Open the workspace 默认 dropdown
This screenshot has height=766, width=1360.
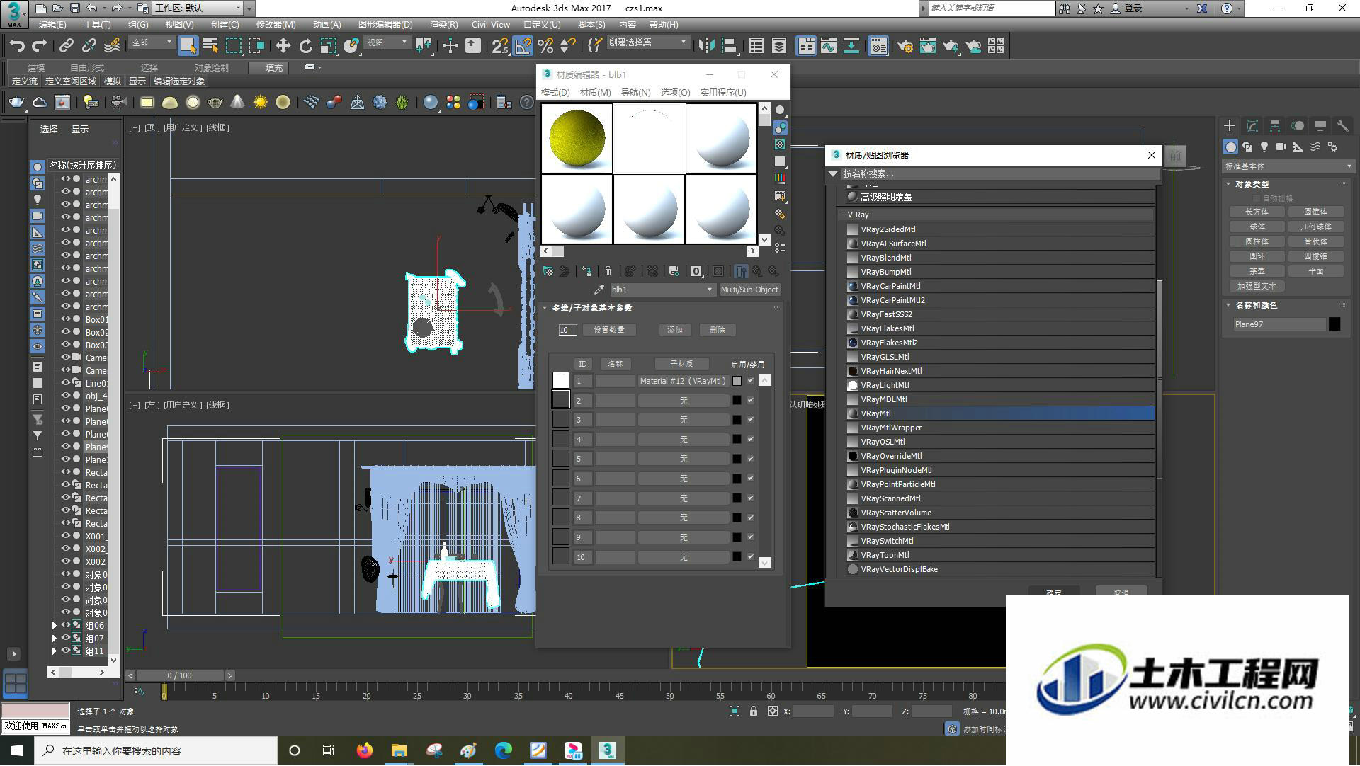238,8
